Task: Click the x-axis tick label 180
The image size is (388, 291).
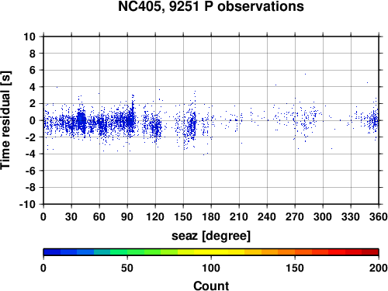Action: (x=211, y=217)
